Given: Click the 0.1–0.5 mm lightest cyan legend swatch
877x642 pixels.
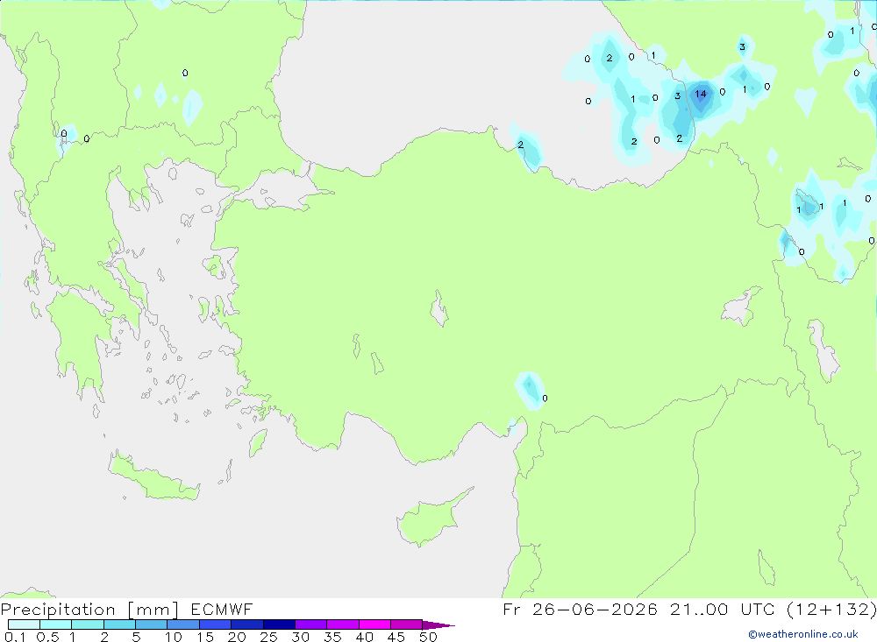Looking at the screenshot, I should 24,624.
